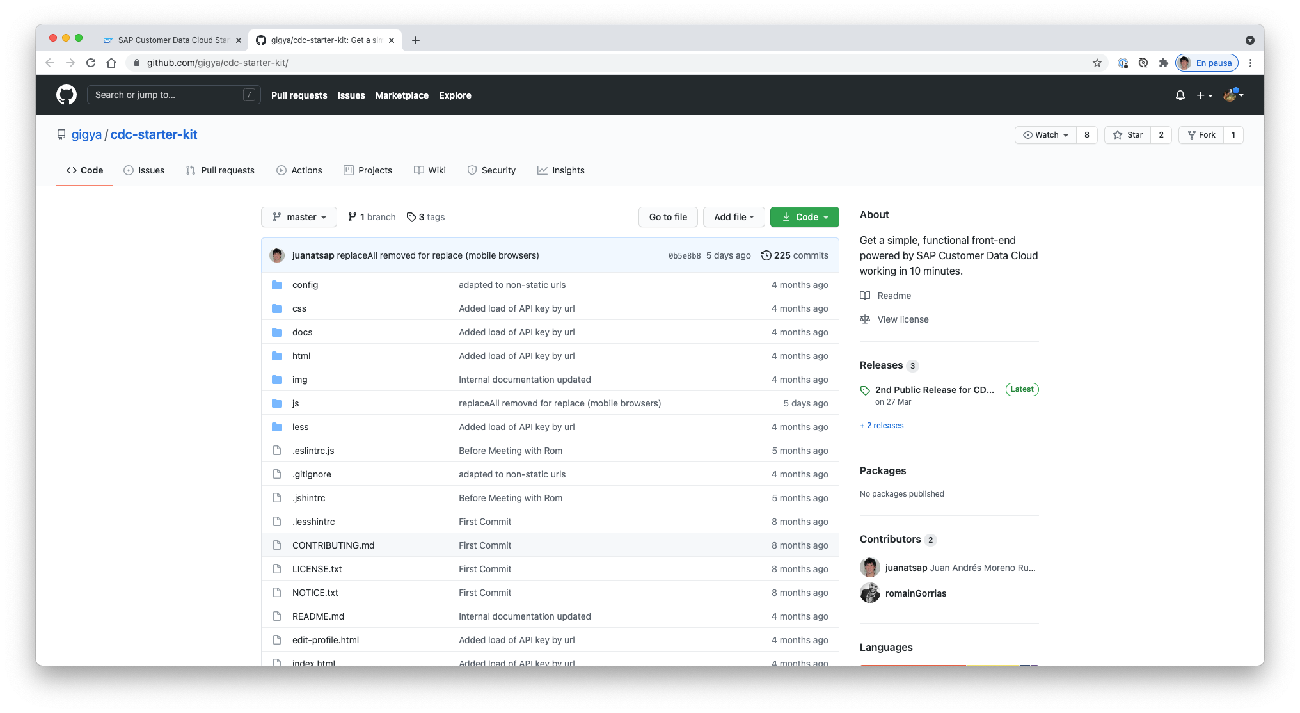Open the plus create-new menu

tap(1205, 95)
